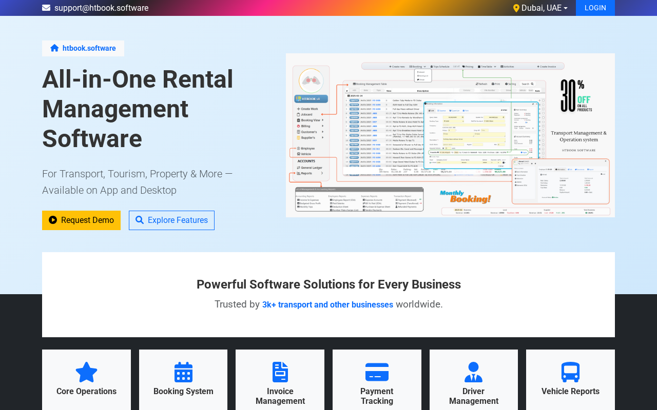Click the Core Operations star icon
This screenshot has height=410, width=657.
(86, 372)
